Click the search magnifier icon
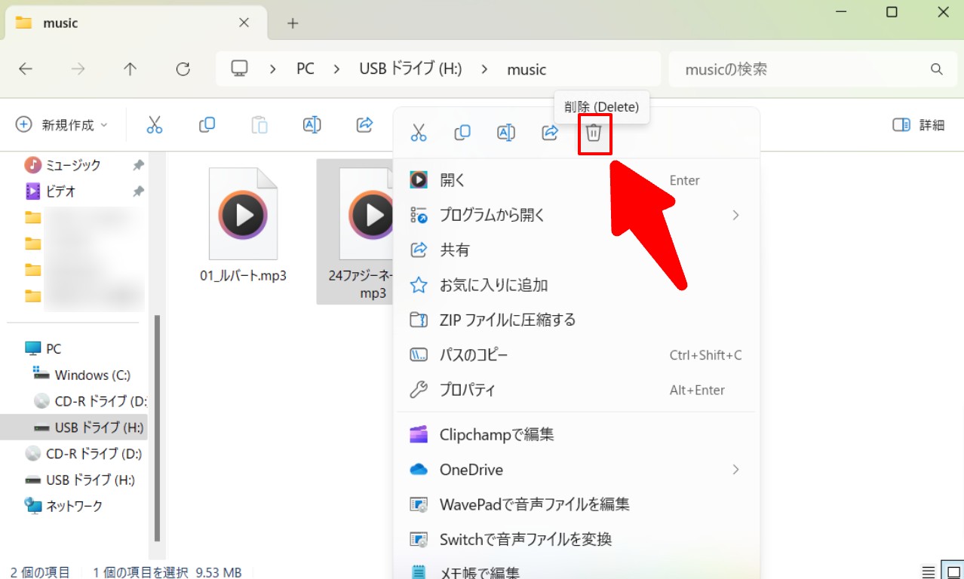The image size is (964, 579). tap(937, 69)
